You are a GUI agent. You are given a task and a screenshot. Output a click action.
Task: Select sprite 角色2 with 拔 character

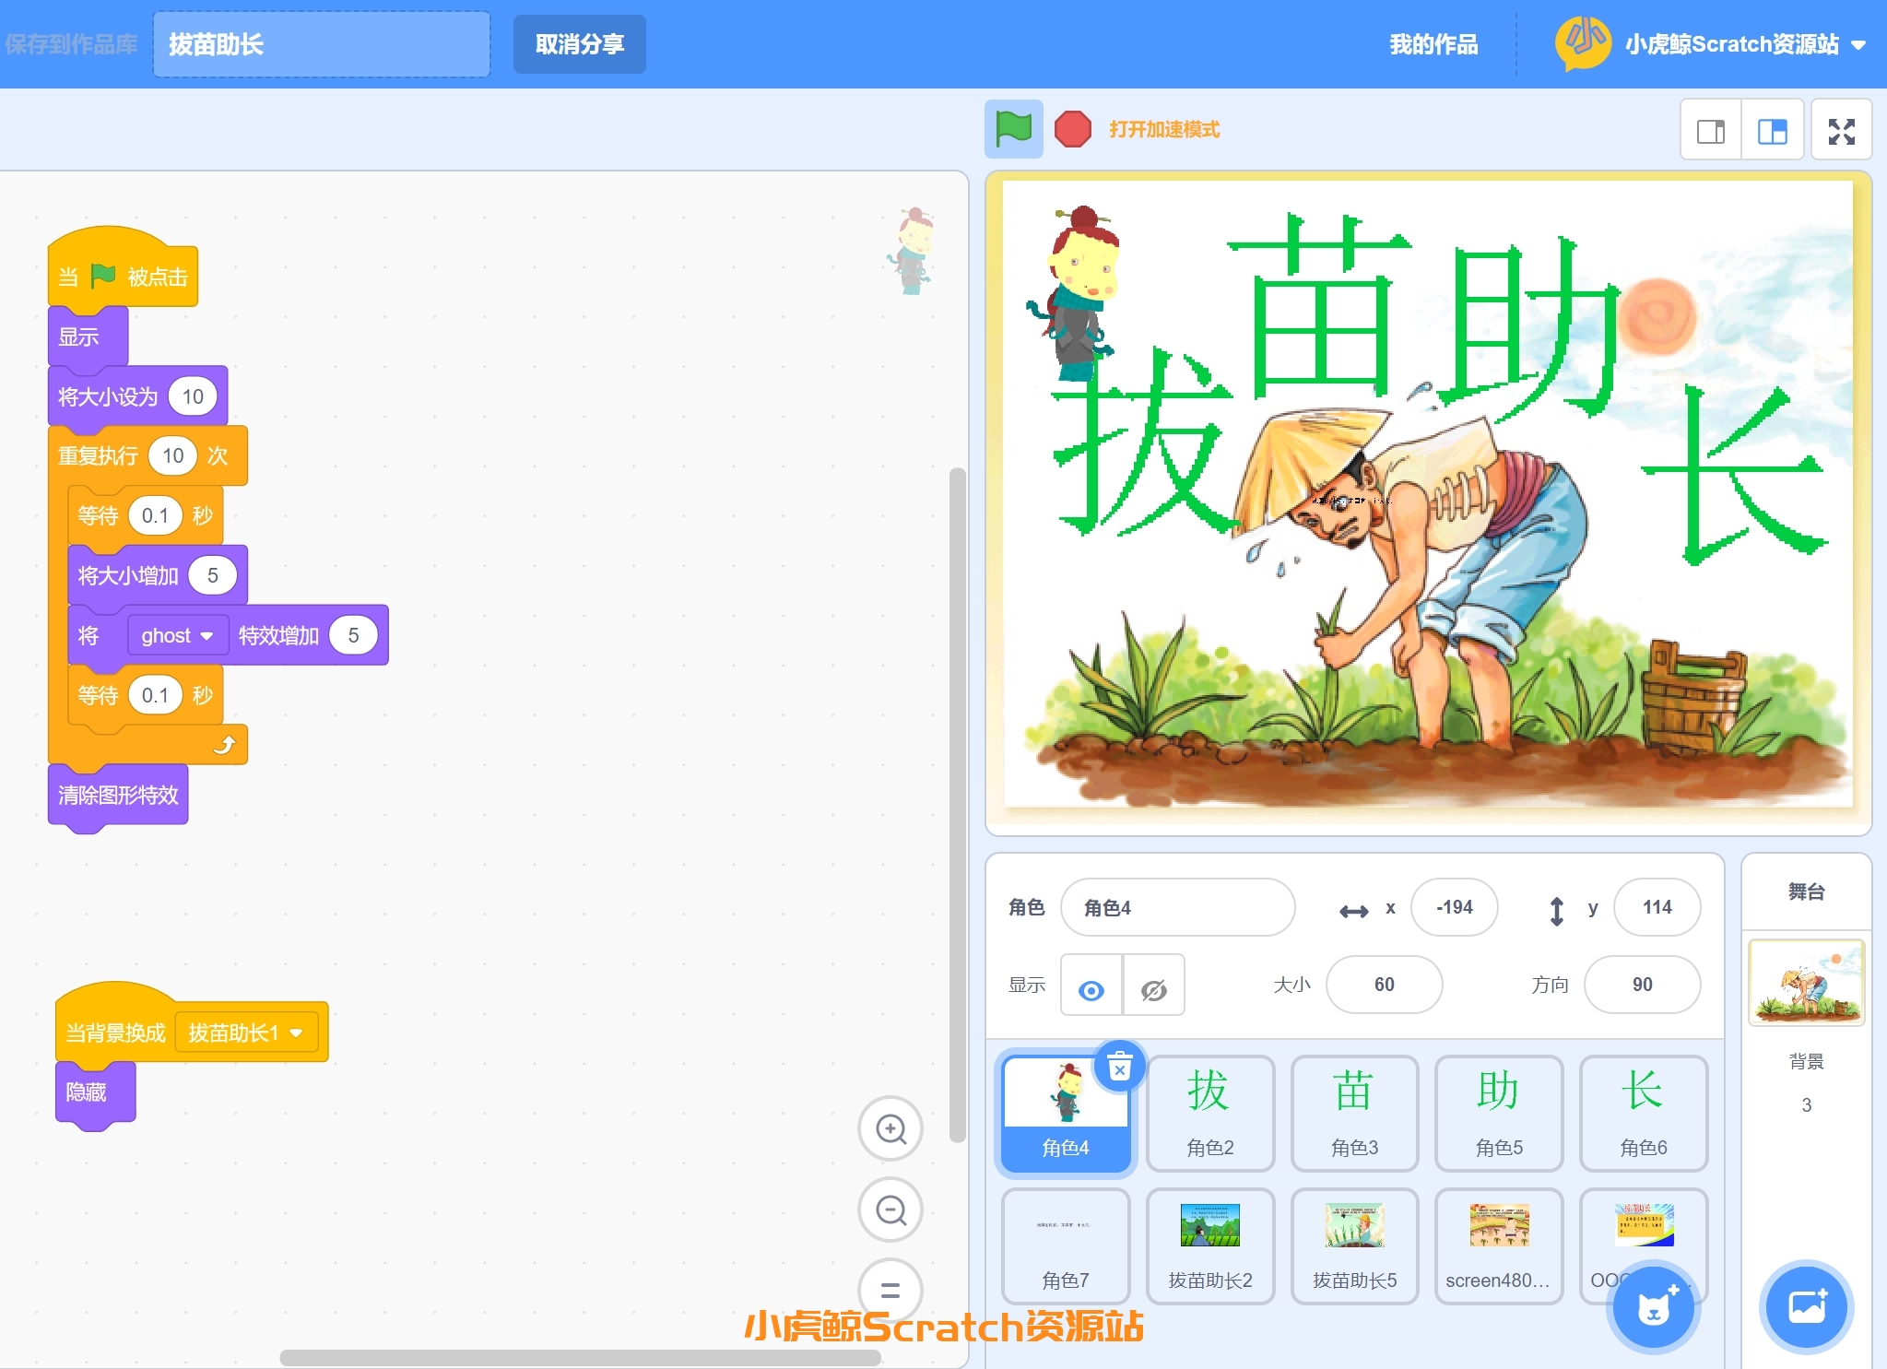pos(1209,1114)
